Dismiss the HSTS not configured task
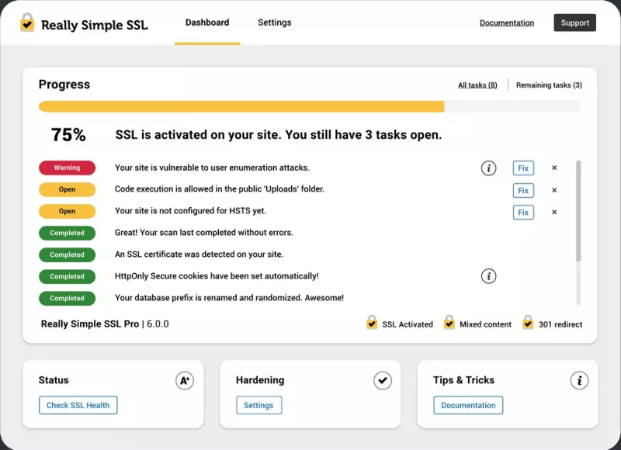The width and height of the screenshot is (621, 450). (x=554, y=212)
